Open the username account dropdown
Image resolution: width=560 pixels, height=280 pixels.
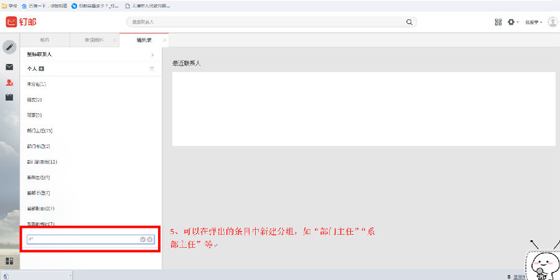(x=533, y=22)
